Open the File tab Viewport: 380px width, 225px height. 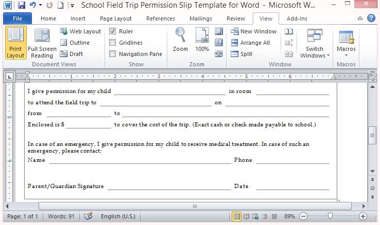[x=17, y=18]
